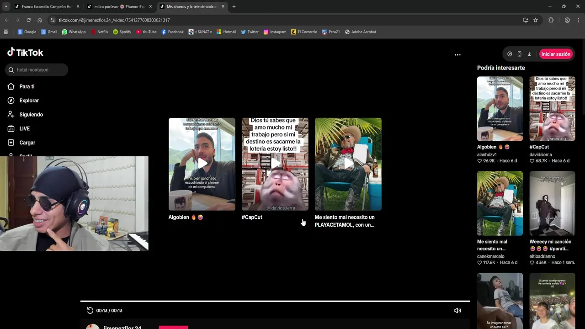
Task: Open the YouTube bookmark
Action: [x=146, y=32]
